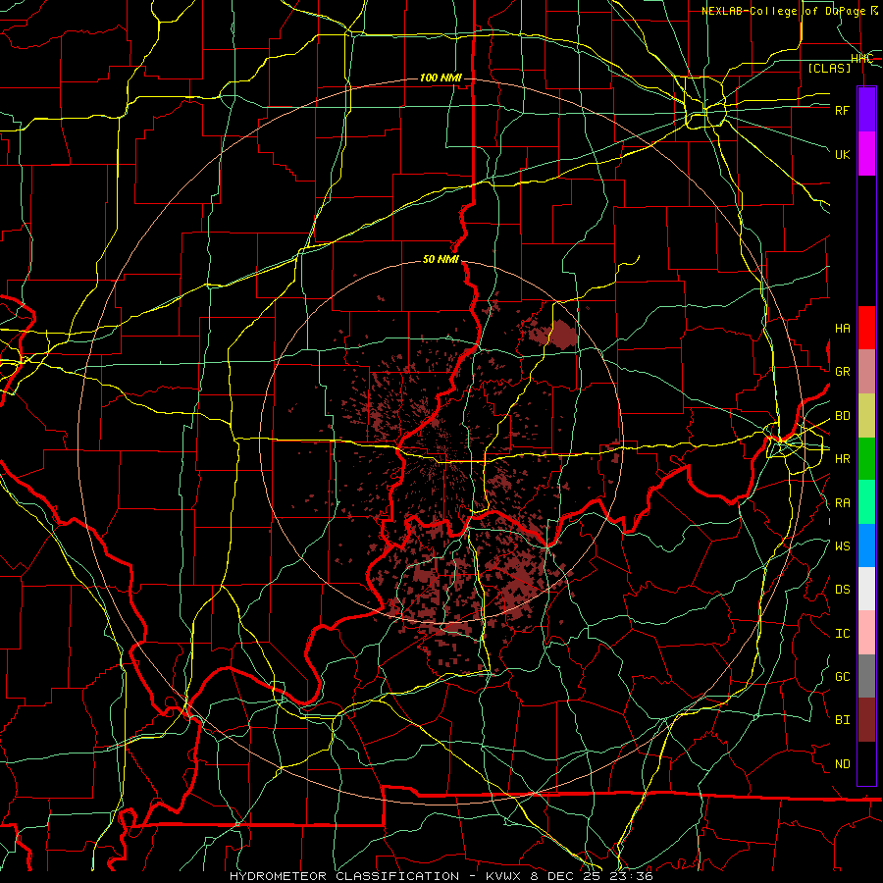Viewport: 883px width, 883px height.
Task: Click the ND black legend swatch
Action: [x=866, y=763]
